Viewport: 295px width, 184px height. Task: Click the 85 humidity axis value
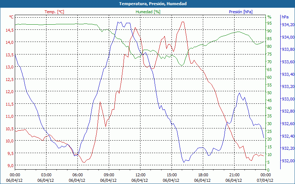tap(270, 39)
